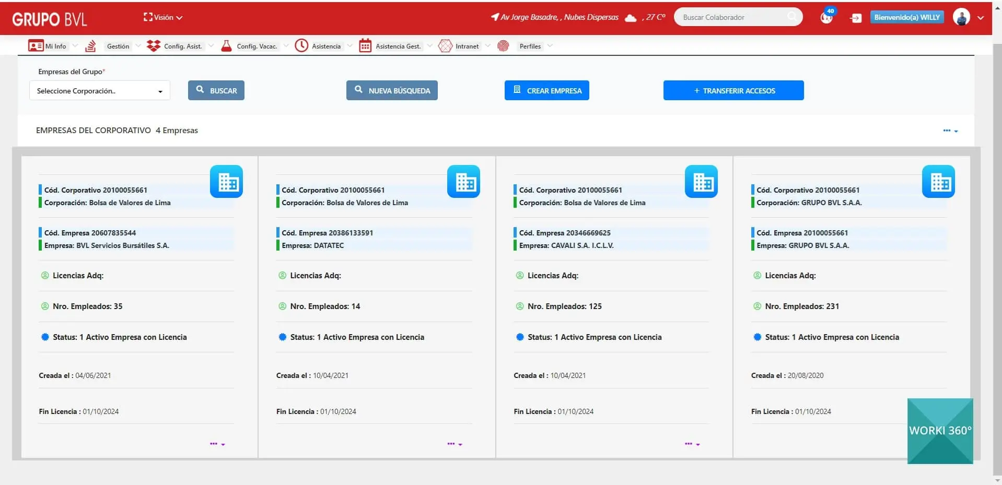Click the building icon on CAVALI card
The width and height of the screenshot is (1002, 485).
coord(702,182)
